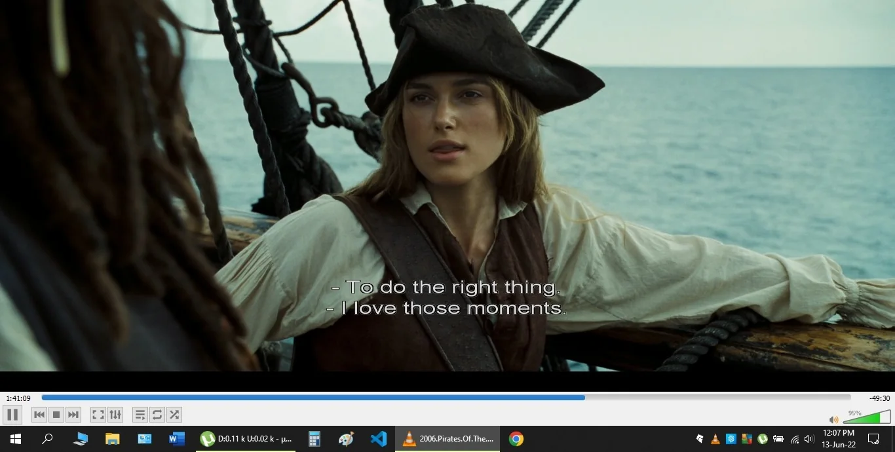Open the system volume tray icon
The width and height of the screenshot is (895, 452).
810,439
